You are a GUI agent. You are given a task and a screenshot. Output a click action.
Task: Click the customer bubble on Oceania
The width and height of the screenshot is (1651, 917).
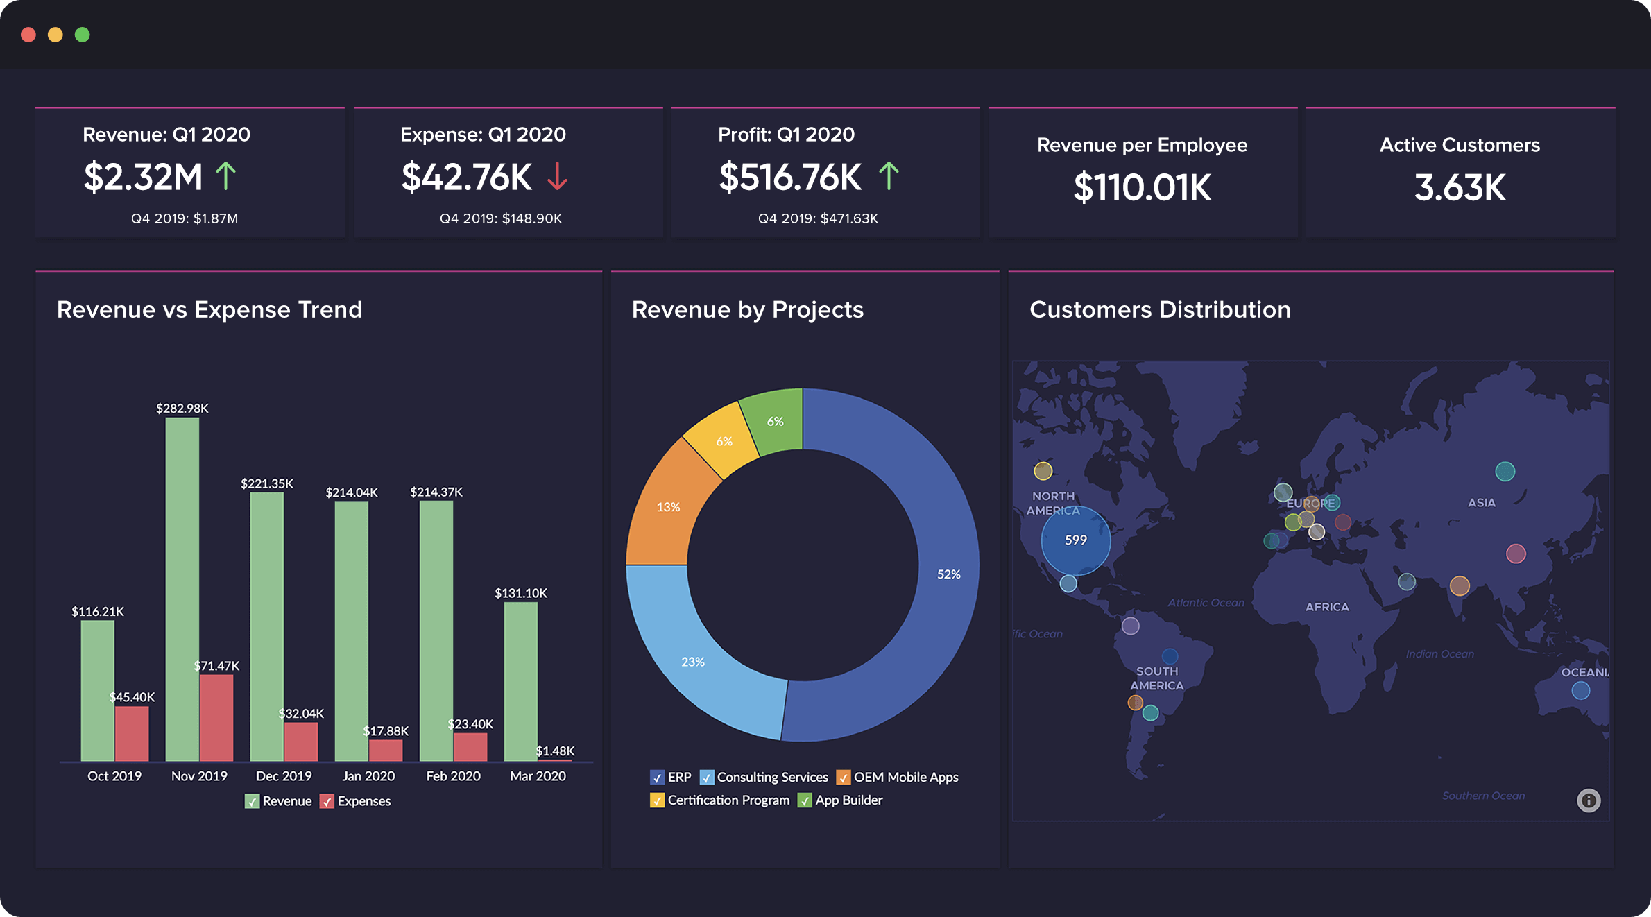click(x=1582, y=689)
